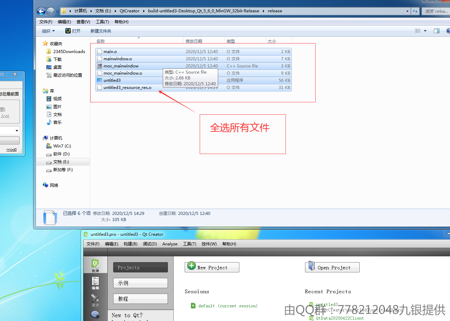Toggle the preview pane icon

[437, 31]
